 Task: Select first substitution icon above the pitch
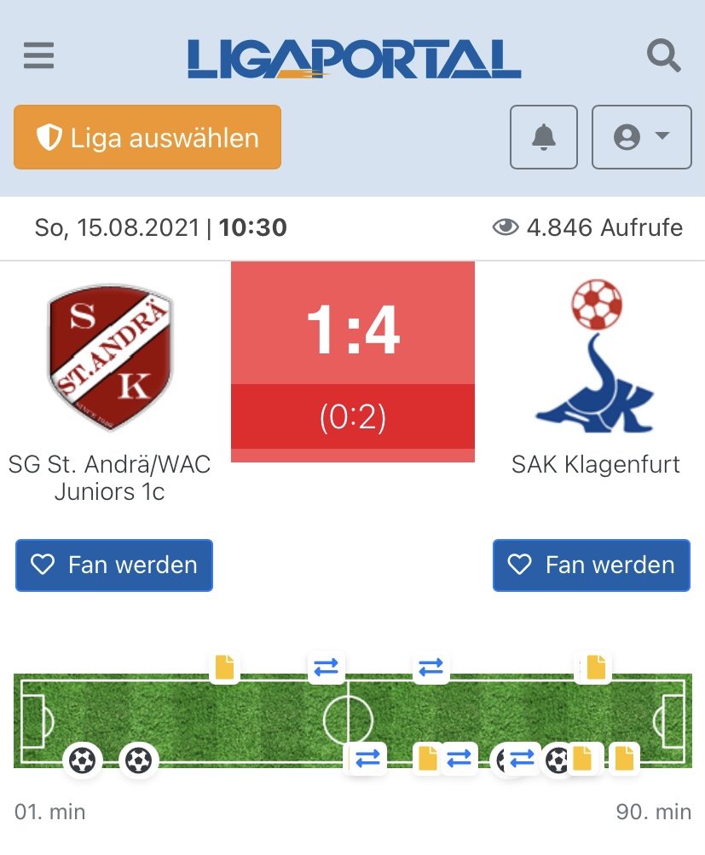[326, 667]
